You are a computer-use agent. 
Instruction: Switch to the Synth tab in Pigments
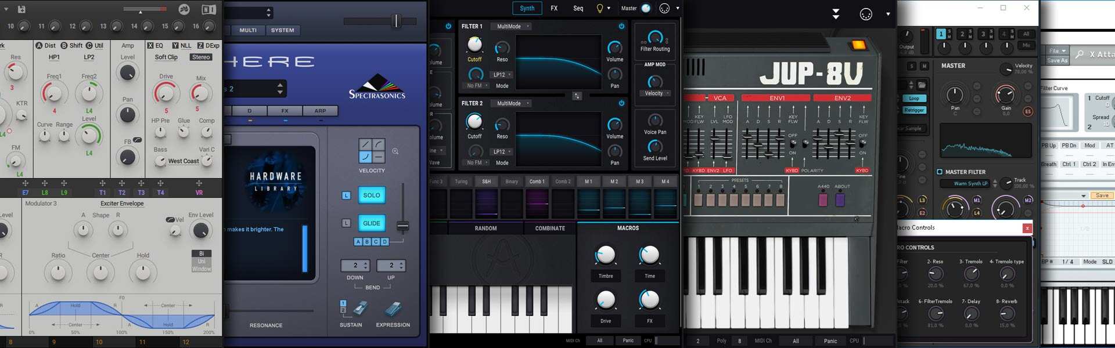(527, 8)
